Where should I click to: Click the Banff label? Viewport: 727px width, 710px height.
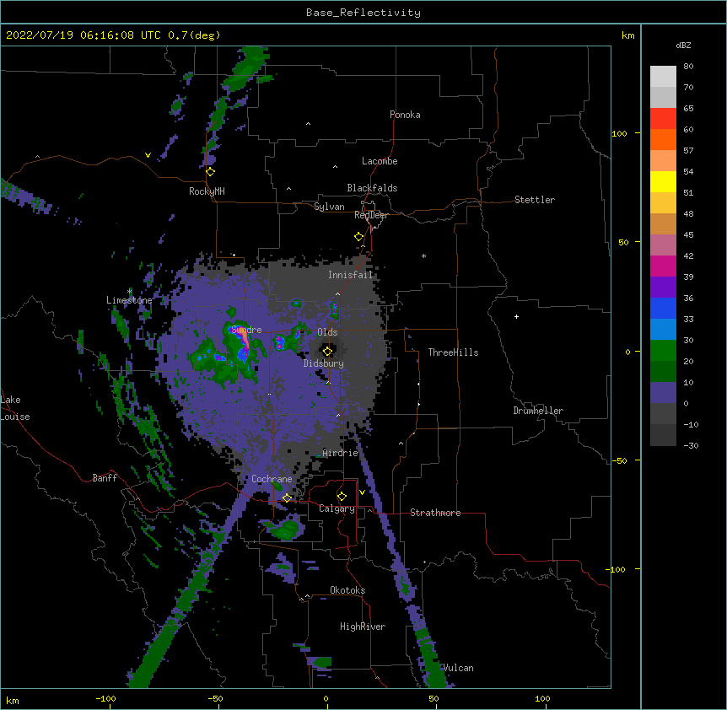point(105,478)
